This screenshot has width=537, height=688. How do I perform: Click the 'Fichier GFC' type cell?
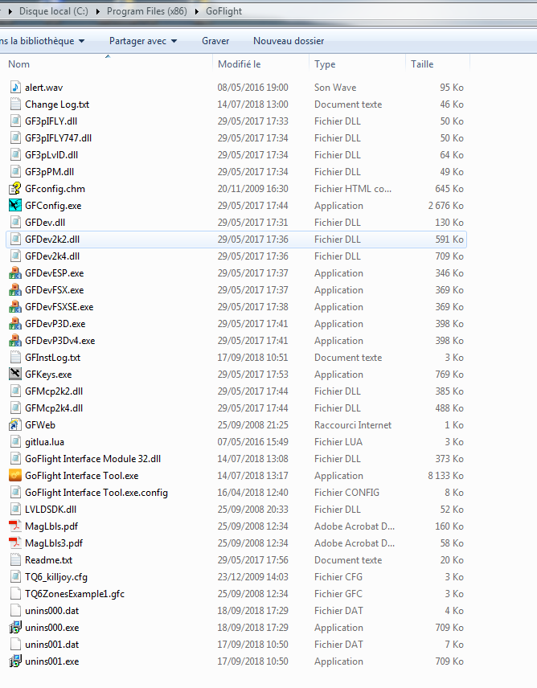(x=338, y=594)
